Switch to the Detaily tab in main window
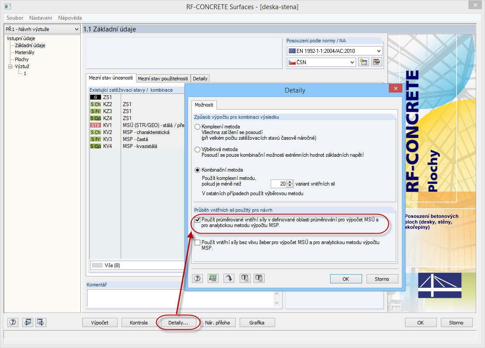Image resolution: width=485 pixels, height=348 pixels. (200, 79)
